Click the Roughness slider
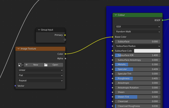Image resolution: width=169 pixels, height=108 pixels. pos(138,78)
